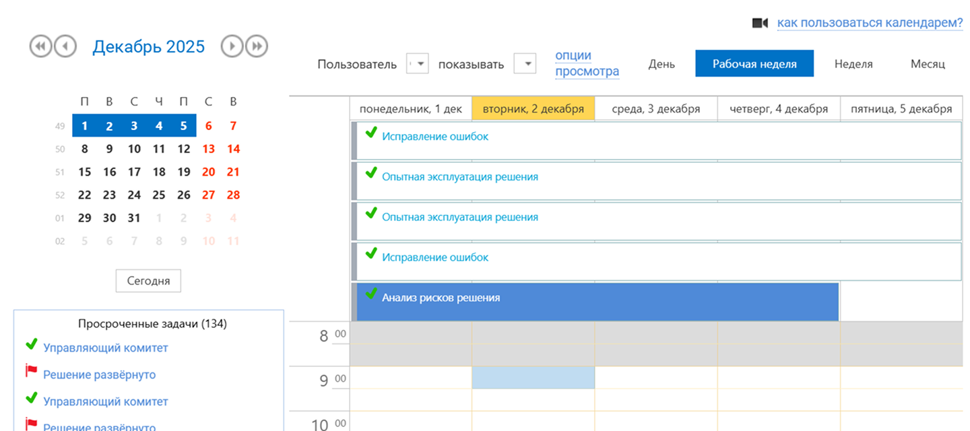Click checkmark on first 'Опытная эксплуатация решения'
The width and height of the screenshot is (970, 431).
[370, 172]
